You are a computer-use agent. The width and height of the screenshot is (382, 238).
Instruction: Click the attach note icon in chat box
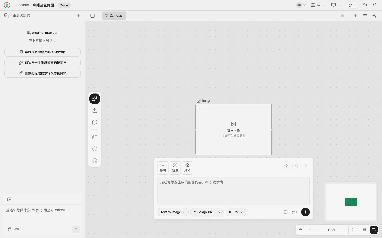(9, 199)
